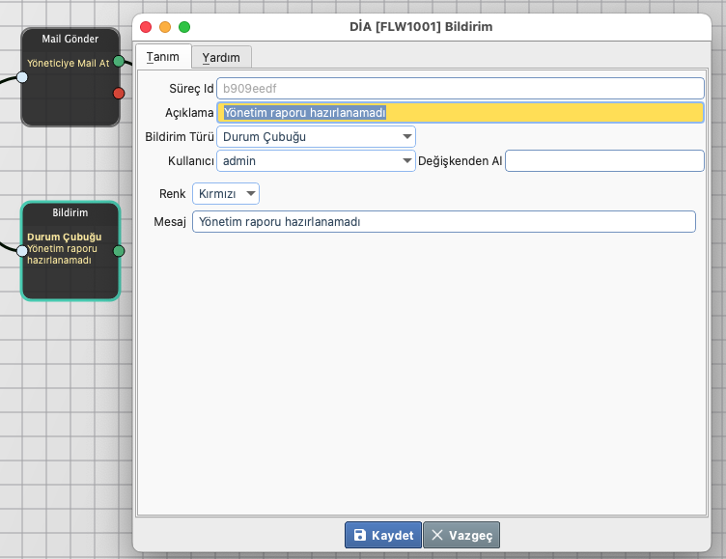The height and width of the screenshot is (559, 726).
Task: Select the Mail Gönder node header
Action: click(70, 39)
